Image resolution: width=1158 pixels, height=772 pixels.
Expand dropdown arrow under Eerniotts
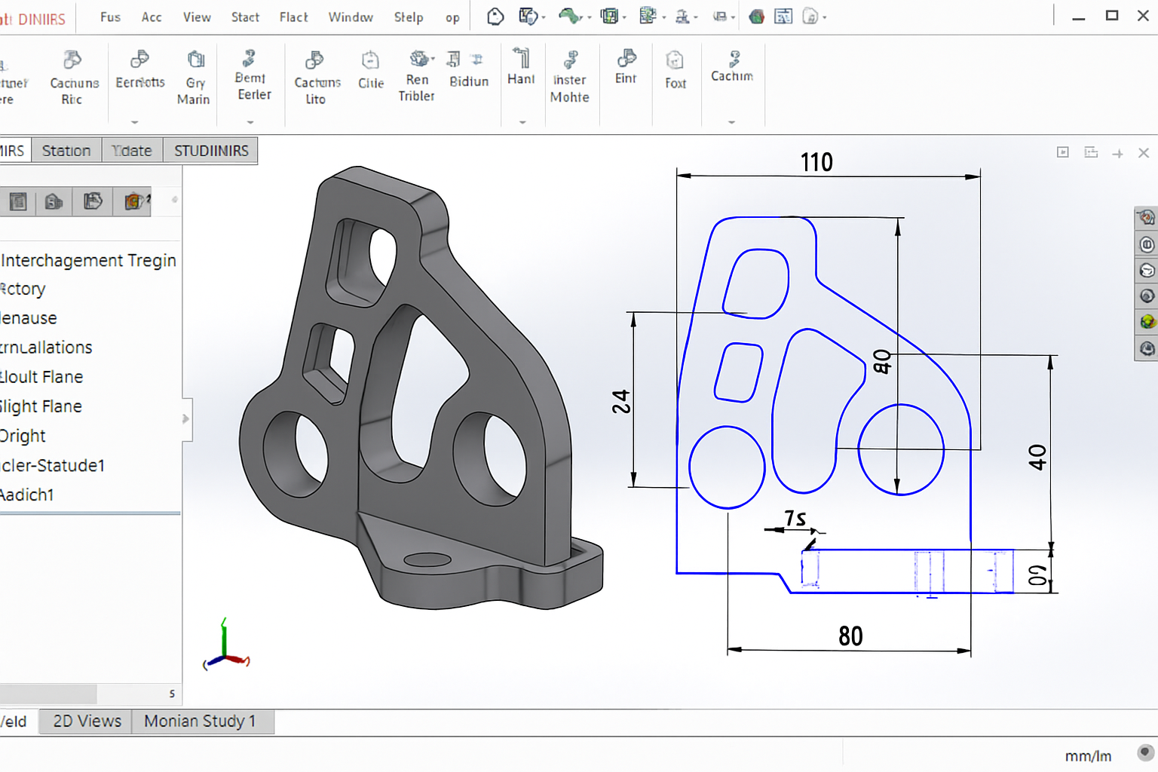click(x=135, y=121)
